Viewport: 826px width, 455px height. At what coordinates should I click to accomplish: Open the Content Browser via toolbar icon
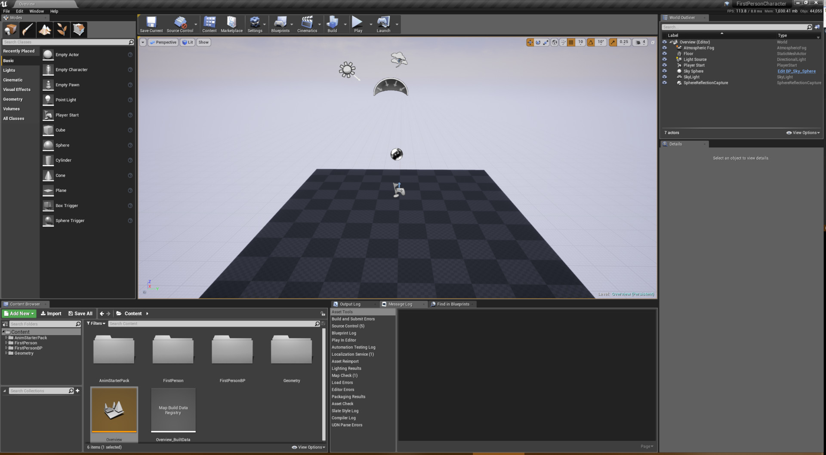point(210,24)
